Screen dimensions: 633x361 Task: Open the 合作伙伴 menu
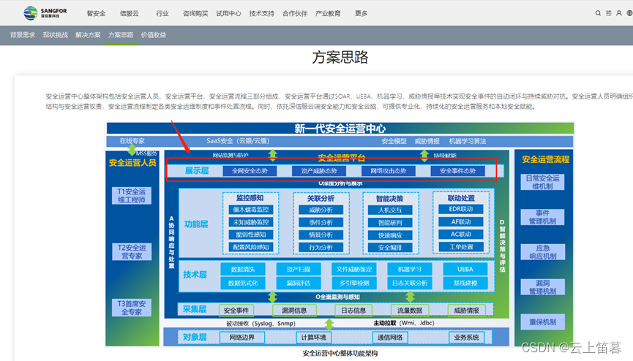(295, 13)
